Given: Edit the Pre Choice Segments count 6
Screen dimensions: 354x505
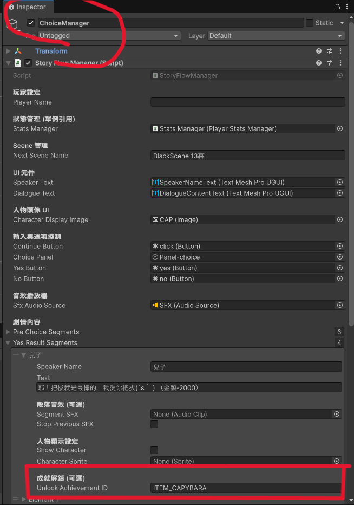Looking at the screenshot, I should (x=339, y=332).
